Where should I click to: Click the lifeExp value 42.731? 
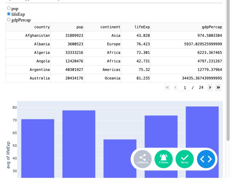click(136, 61)
